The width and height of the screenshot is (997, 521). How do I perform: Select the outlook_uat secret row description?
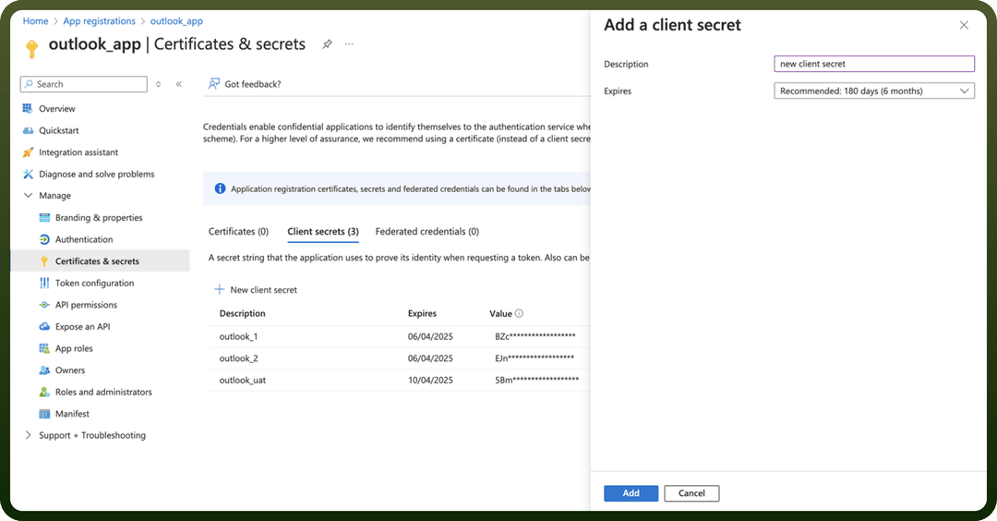pyautogui.click(x=242, y=380)
